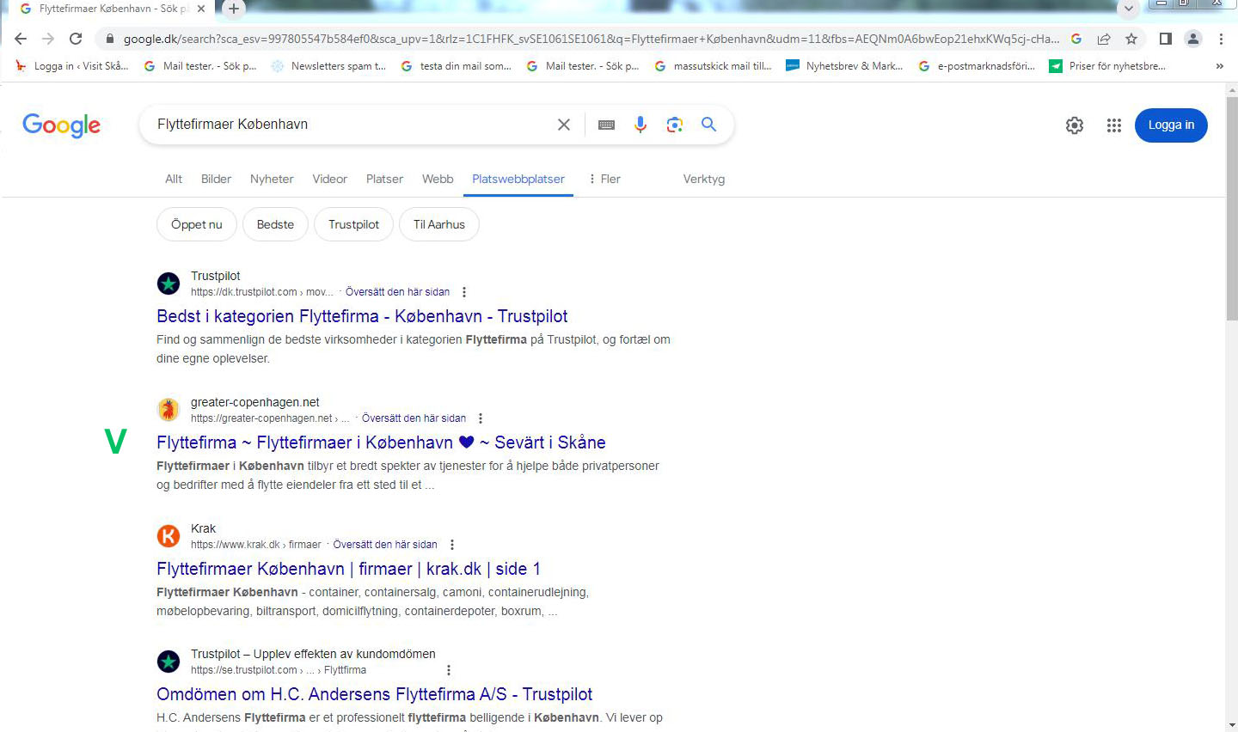Show more bookmarks chevron
1238x732 pixels.
tap(1219, 66)
